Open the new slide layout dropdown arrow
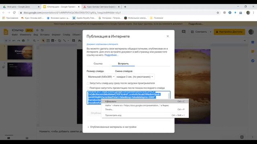The image size is (257, 144). click(10, 40)
